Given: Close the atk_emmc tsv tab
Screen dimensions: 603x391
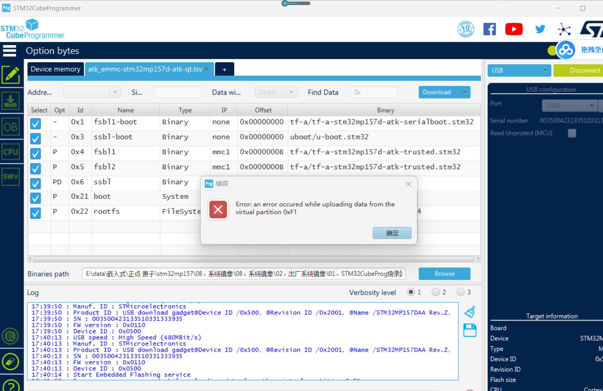Looking at the screenshot, I should pos(207,69).
